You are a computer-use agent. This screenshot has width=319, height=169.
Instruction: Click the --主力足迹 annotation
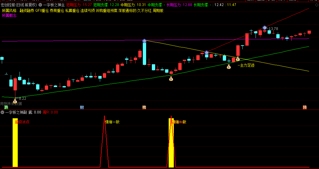click(x=246, y=65)
